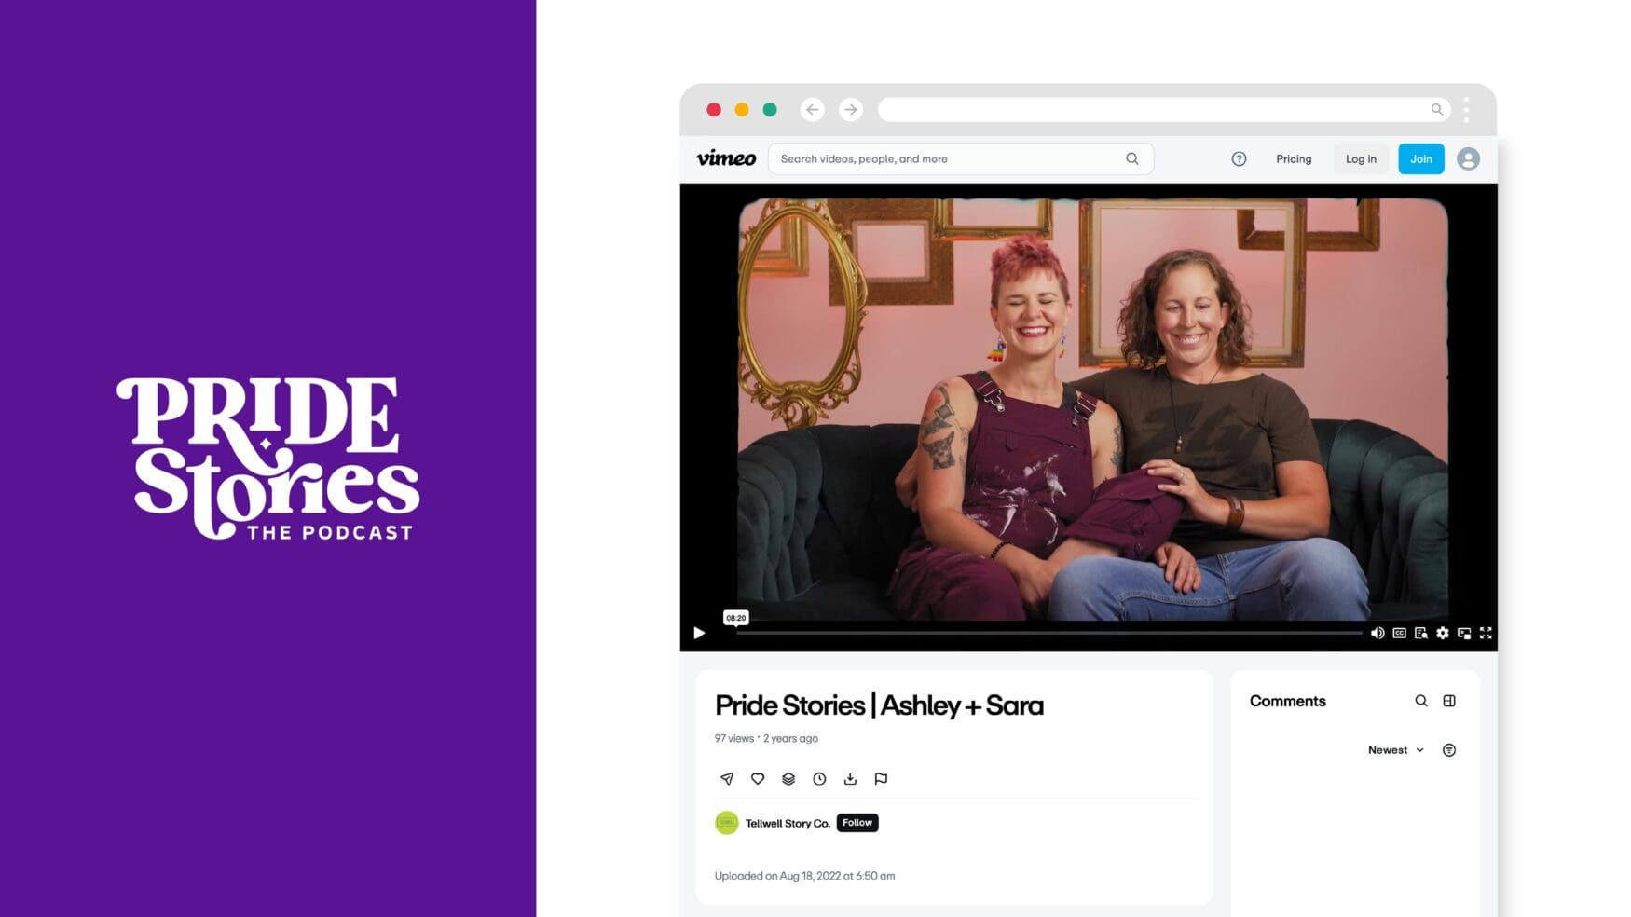The image size is (1631, 917).
Task: Seek along the video progress bar
Action: [x=1048, y=633]
